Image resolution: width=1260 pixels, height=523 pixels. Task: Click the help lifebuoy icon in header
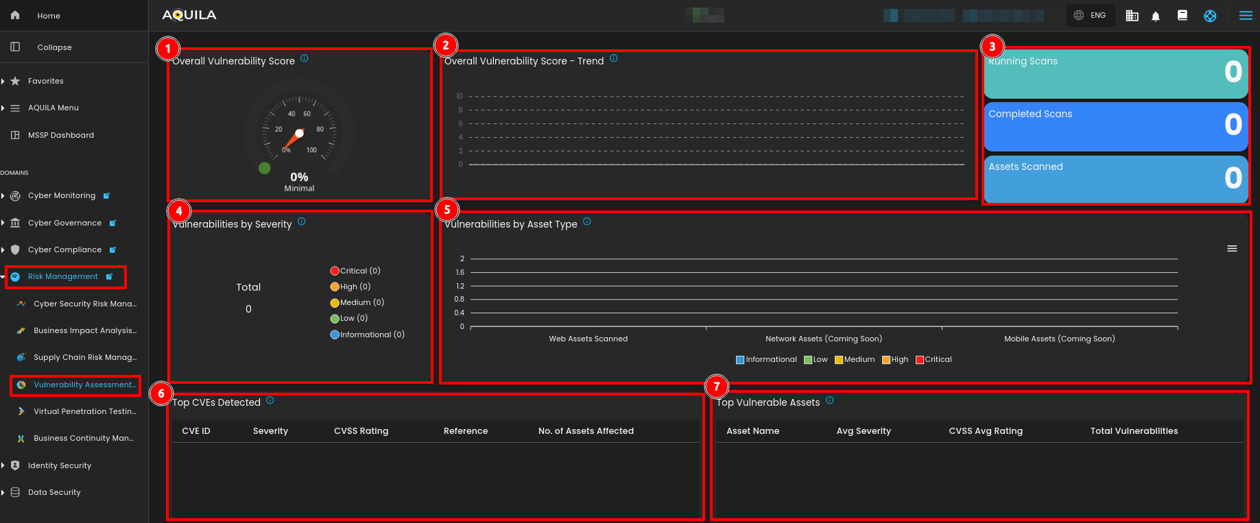tap(1210, 16)
